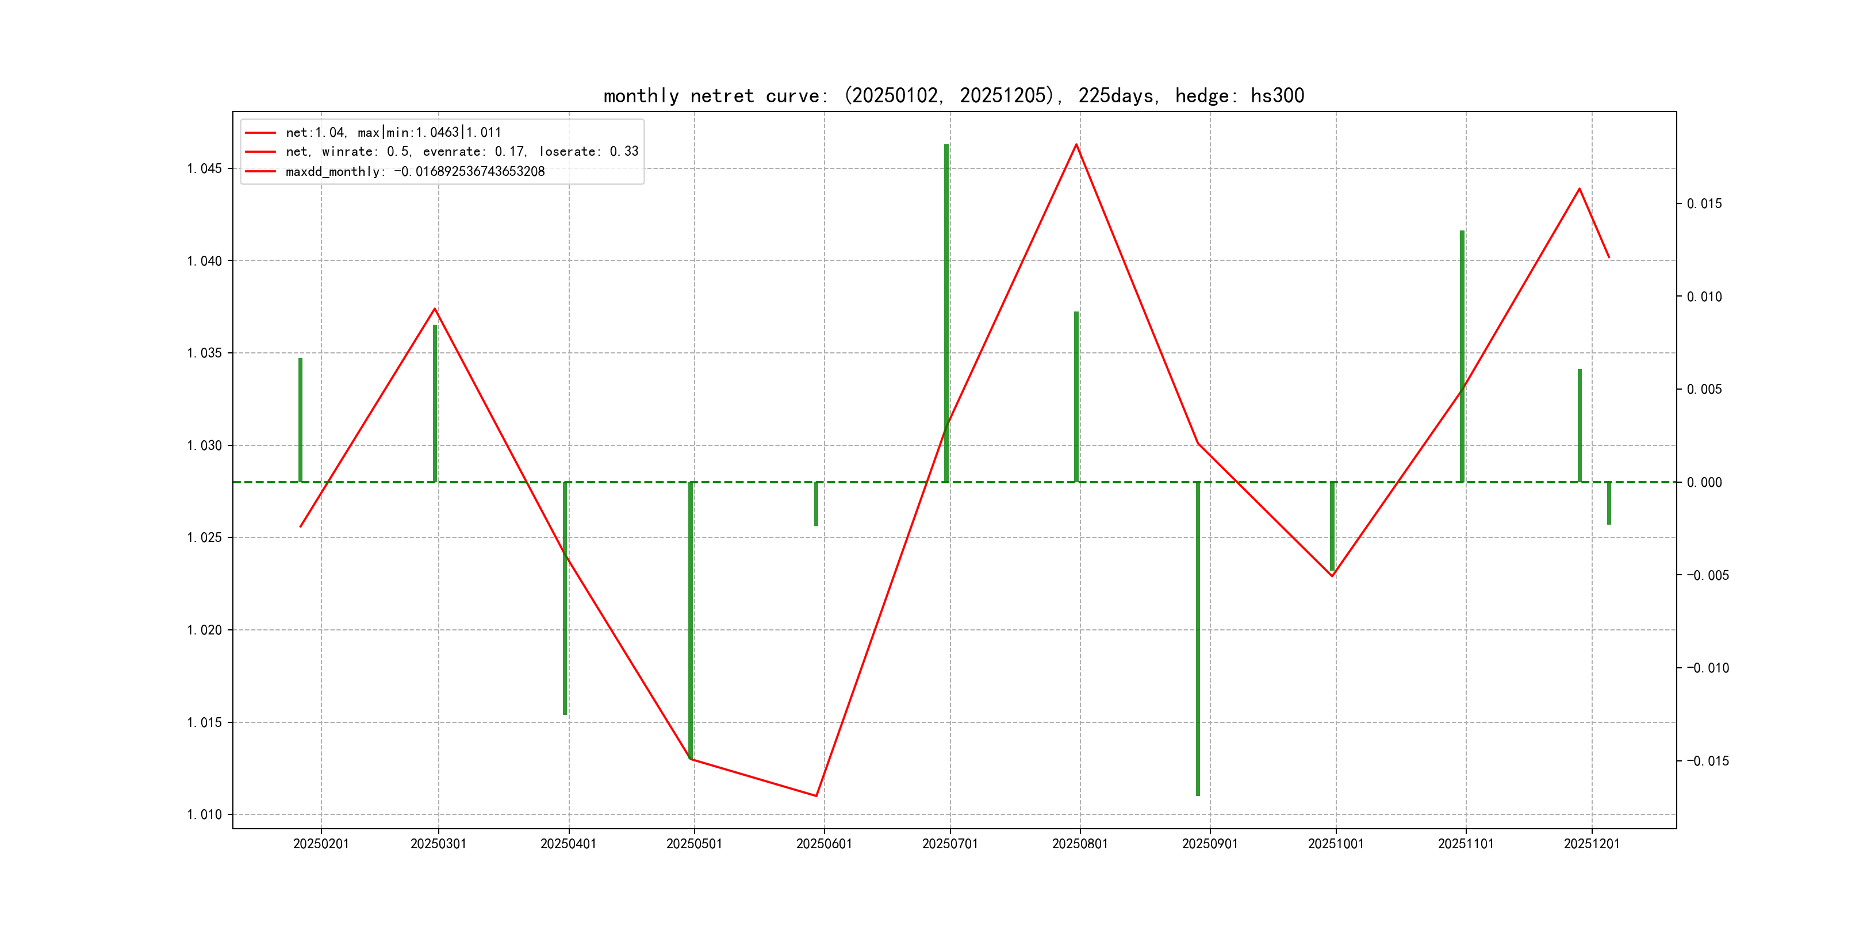Select the 20250601 x-axis tick label

tap(824, 844)
